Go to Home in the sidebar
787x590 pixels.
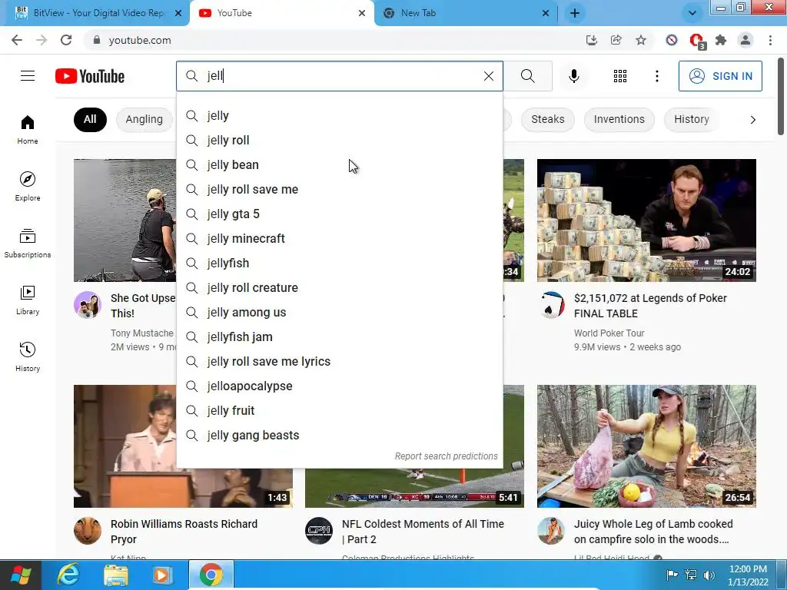tap(28, 129)
